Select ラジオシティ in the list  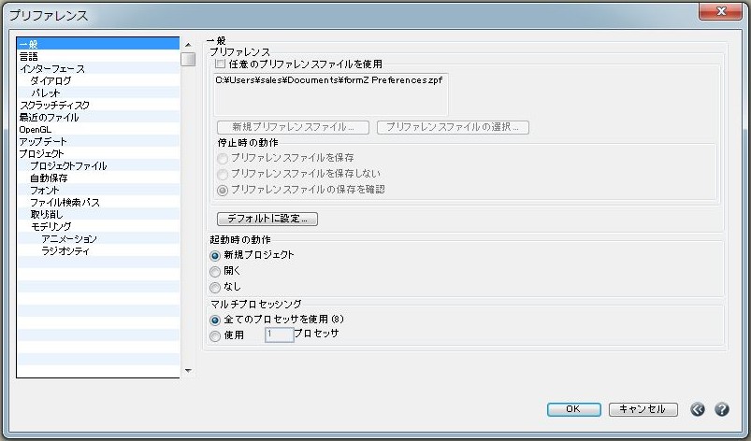[98, 250]
